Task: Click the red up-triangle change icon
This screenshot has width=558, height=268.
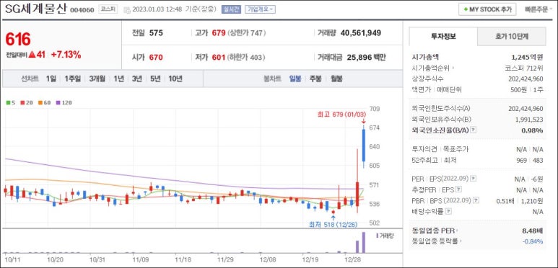Action: click(x=32, y=55)
